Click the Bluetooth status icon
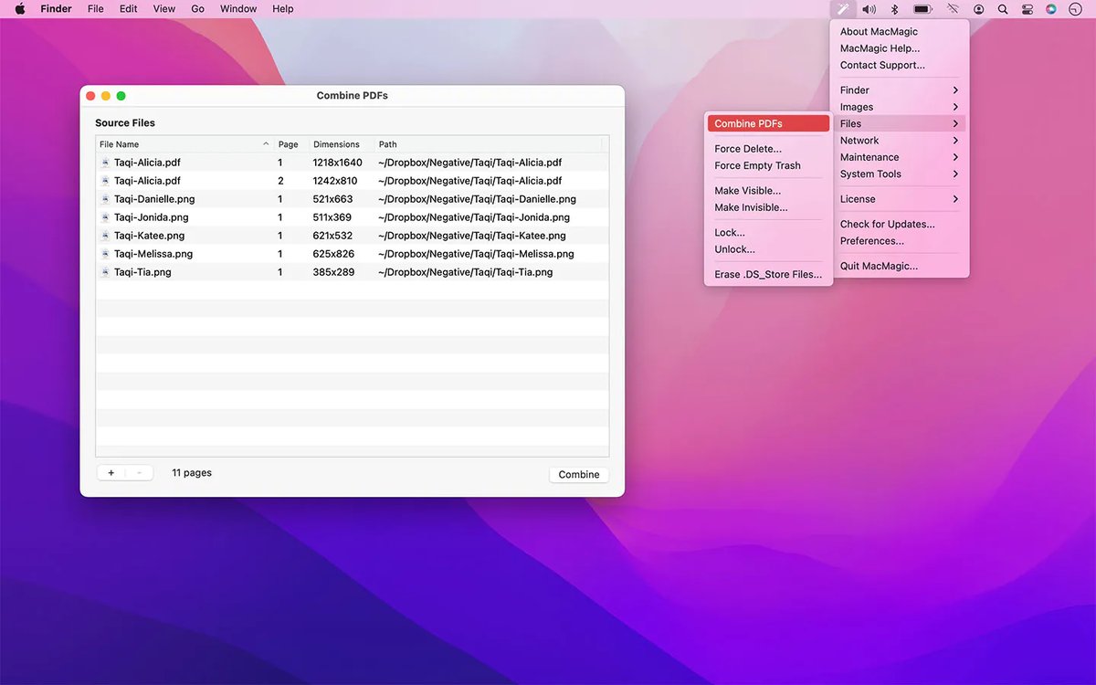The width and height of the screenshot is (1096, 685). tap(895, 9)
